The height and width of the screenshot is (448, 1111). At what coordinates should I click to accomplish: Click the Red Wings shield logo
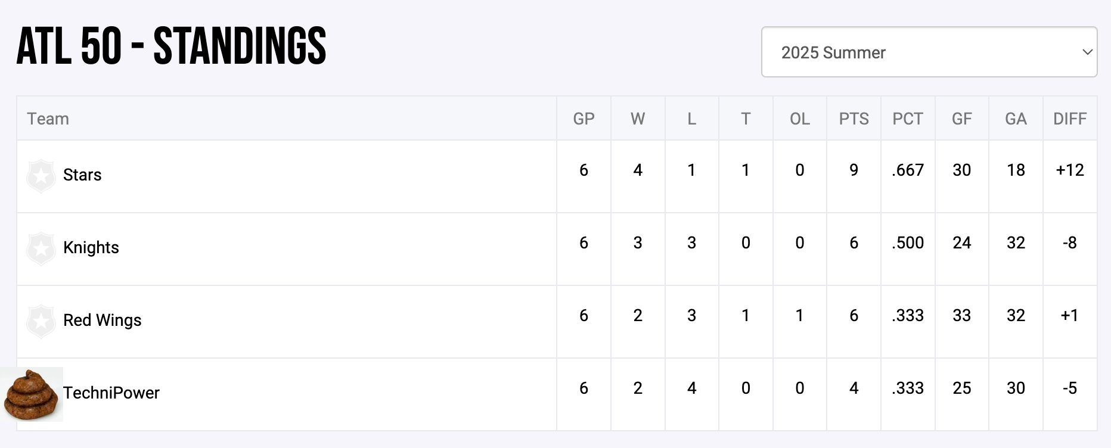coord(41,321)
